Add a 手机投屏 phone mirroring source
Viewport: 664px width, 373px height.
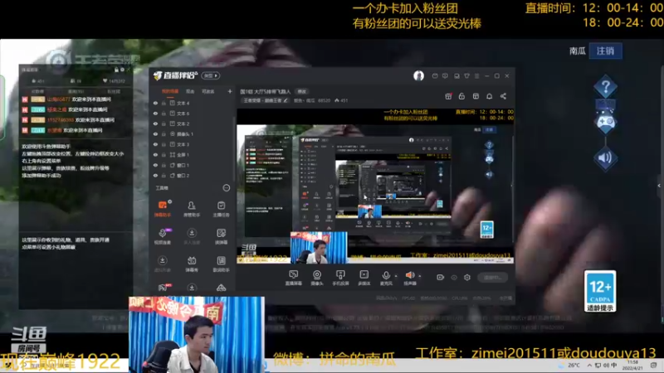[x=340, y=278]
